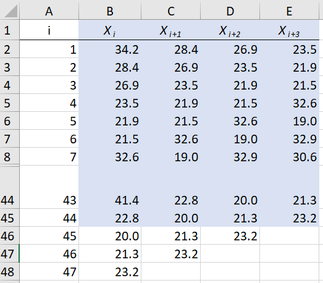Image resolution: width=323 pixels, height=283 pixels.
Task: Click cell A48 with index 47
Action: [49, 271]
